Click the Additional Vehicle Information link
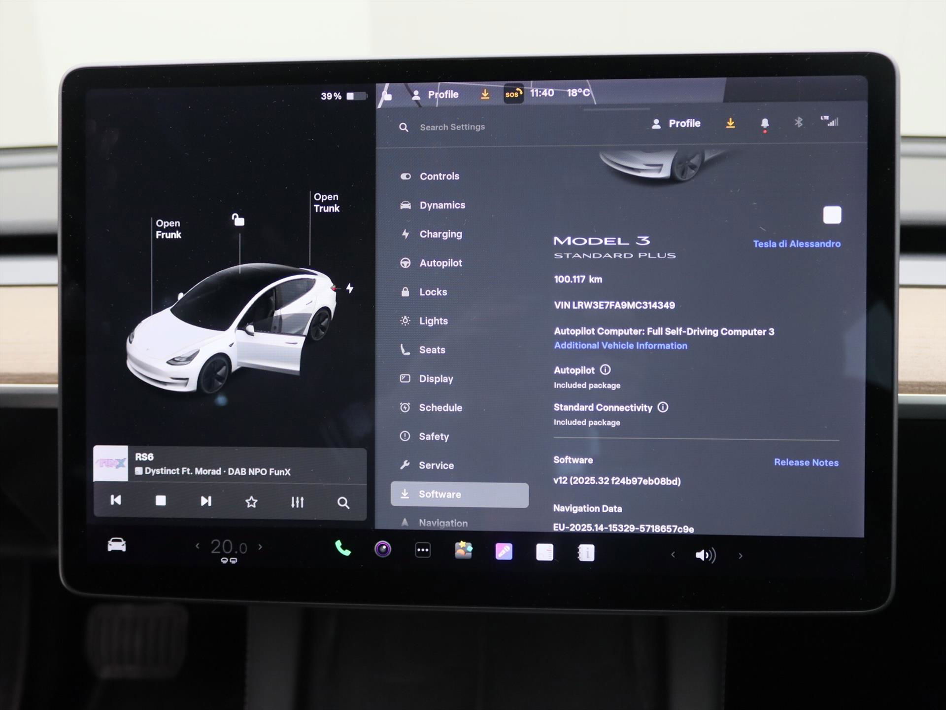Image resolution: width=946 pixels, height=710 pixels. coord(620,346)
